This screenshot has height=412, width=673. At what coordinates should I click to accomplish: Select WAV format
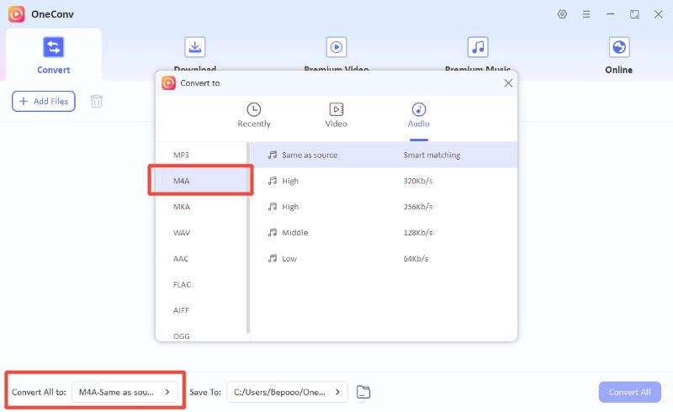(201, 233)
